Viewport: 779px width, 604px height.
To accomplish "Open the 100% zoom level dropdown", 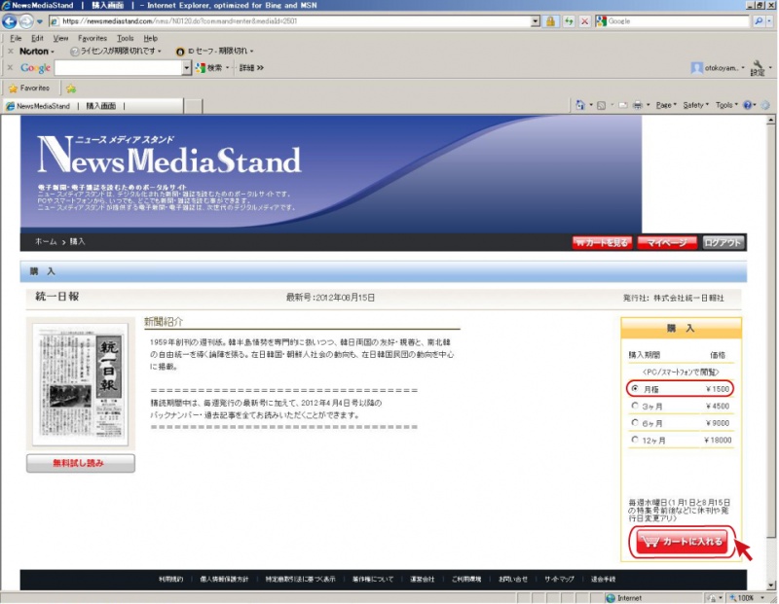I will click(762, 598).
